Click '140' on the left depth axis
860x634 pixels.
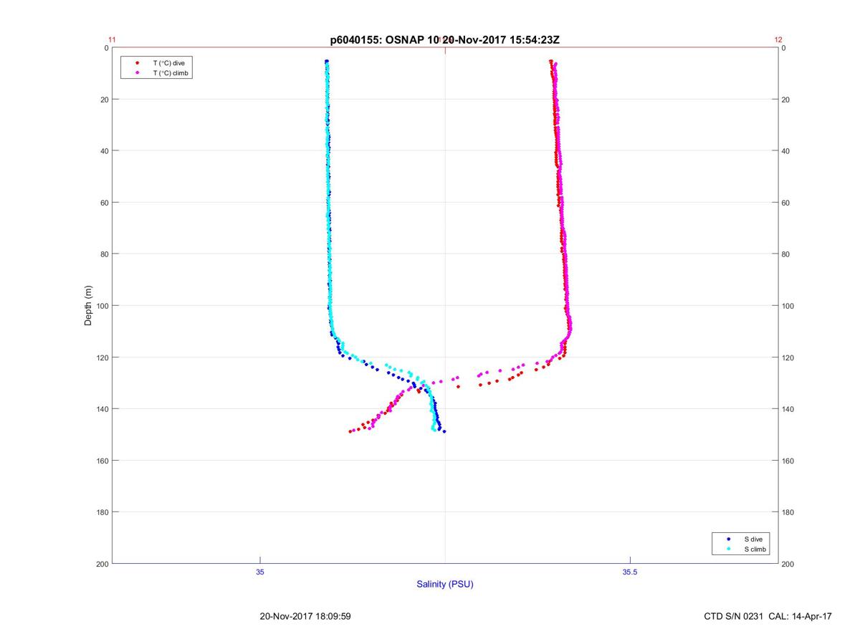[102, 409]
